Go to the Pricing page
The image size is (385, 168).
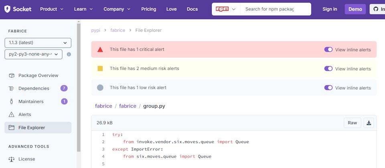(148, 9)
